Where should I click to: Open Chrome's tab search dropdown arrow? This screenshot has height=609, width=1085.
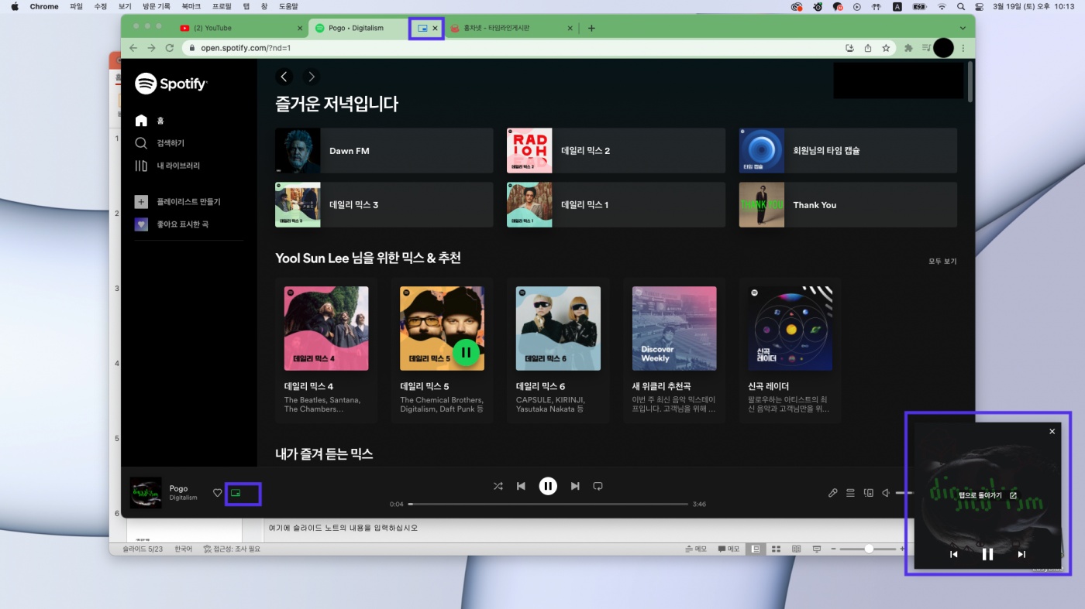click(x=963, y=28)
